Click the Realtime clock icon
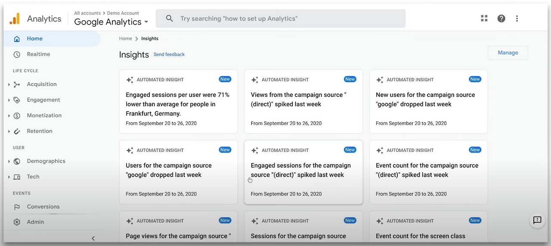551x246 pixels. click(17, 54)
